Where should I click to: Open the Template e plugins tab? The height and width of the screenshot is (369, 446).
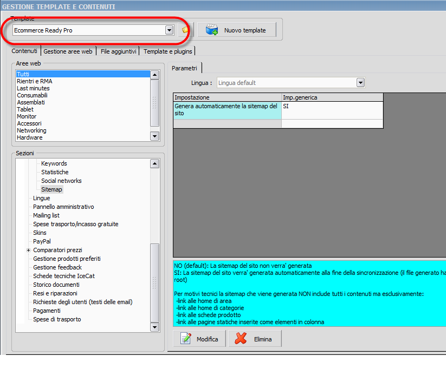click(x=168, y=51)
